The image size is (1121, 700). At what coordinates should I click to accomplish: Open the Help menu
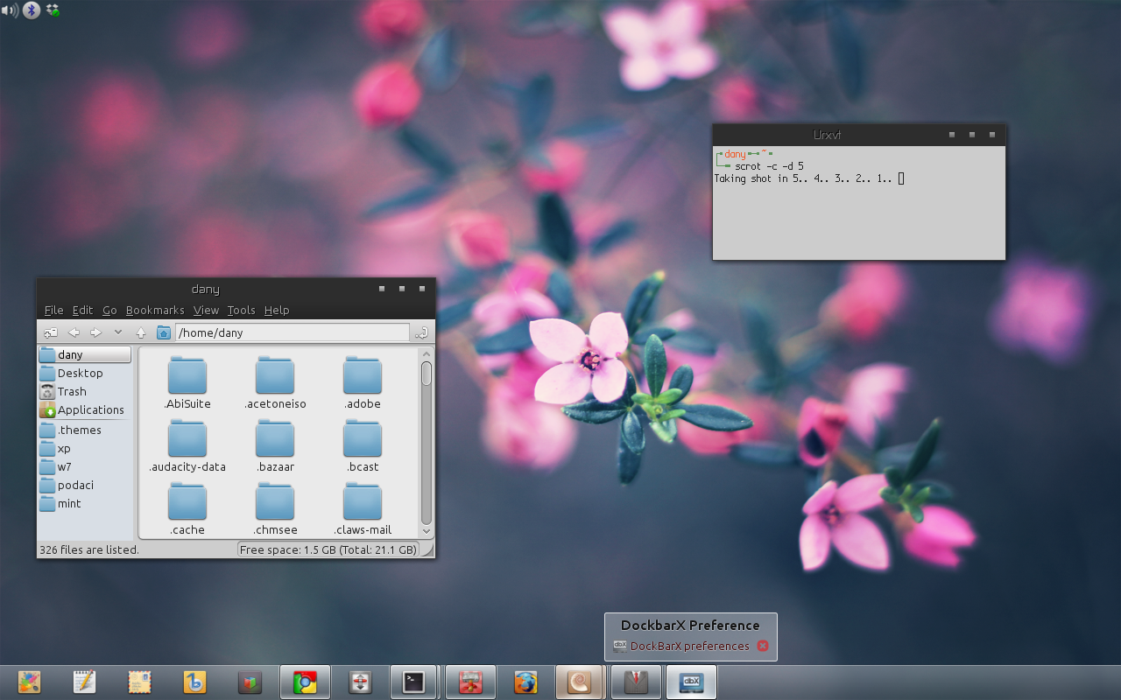coord(277,310)
